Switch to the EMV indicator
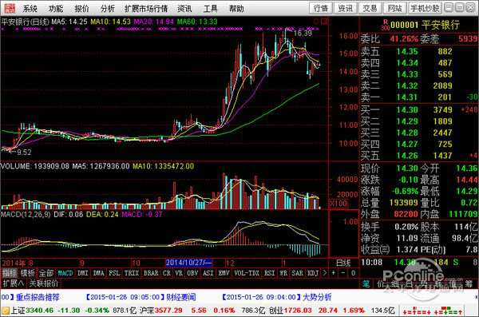479x317 pixels. tap(224, 273)
